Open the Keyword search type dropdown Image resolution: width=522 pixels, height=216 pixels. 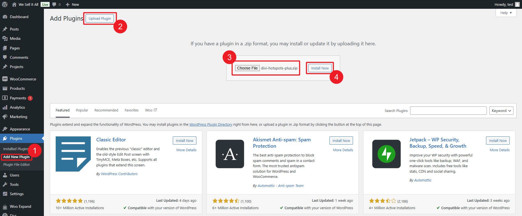tap(501, 111)
